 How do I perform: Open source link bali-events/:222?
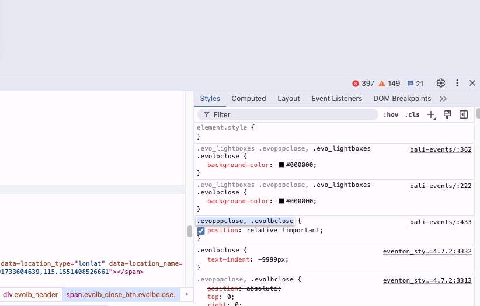click(x=440, y=186)
